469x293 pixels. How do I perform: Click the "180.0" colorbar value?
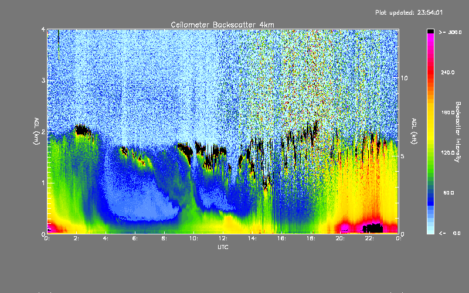448,113
